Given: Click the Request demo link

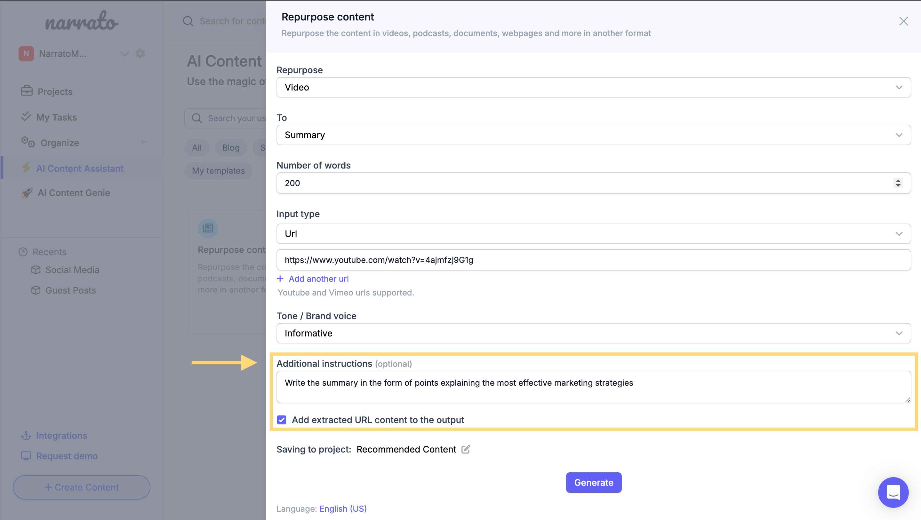Looking at the screenshot, I should coord(67,456).
